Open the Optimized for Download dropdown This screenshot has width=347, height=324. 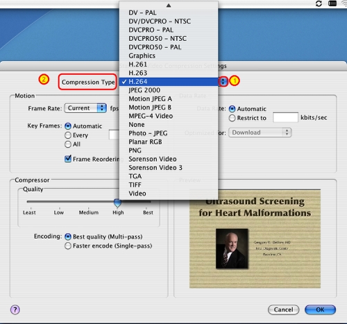[260, 133]
